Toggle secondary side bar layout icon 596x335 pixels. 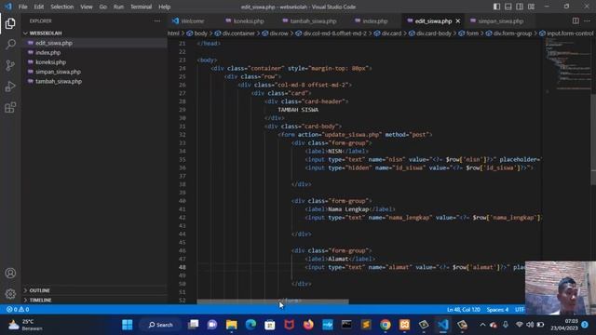click(520, 7)
